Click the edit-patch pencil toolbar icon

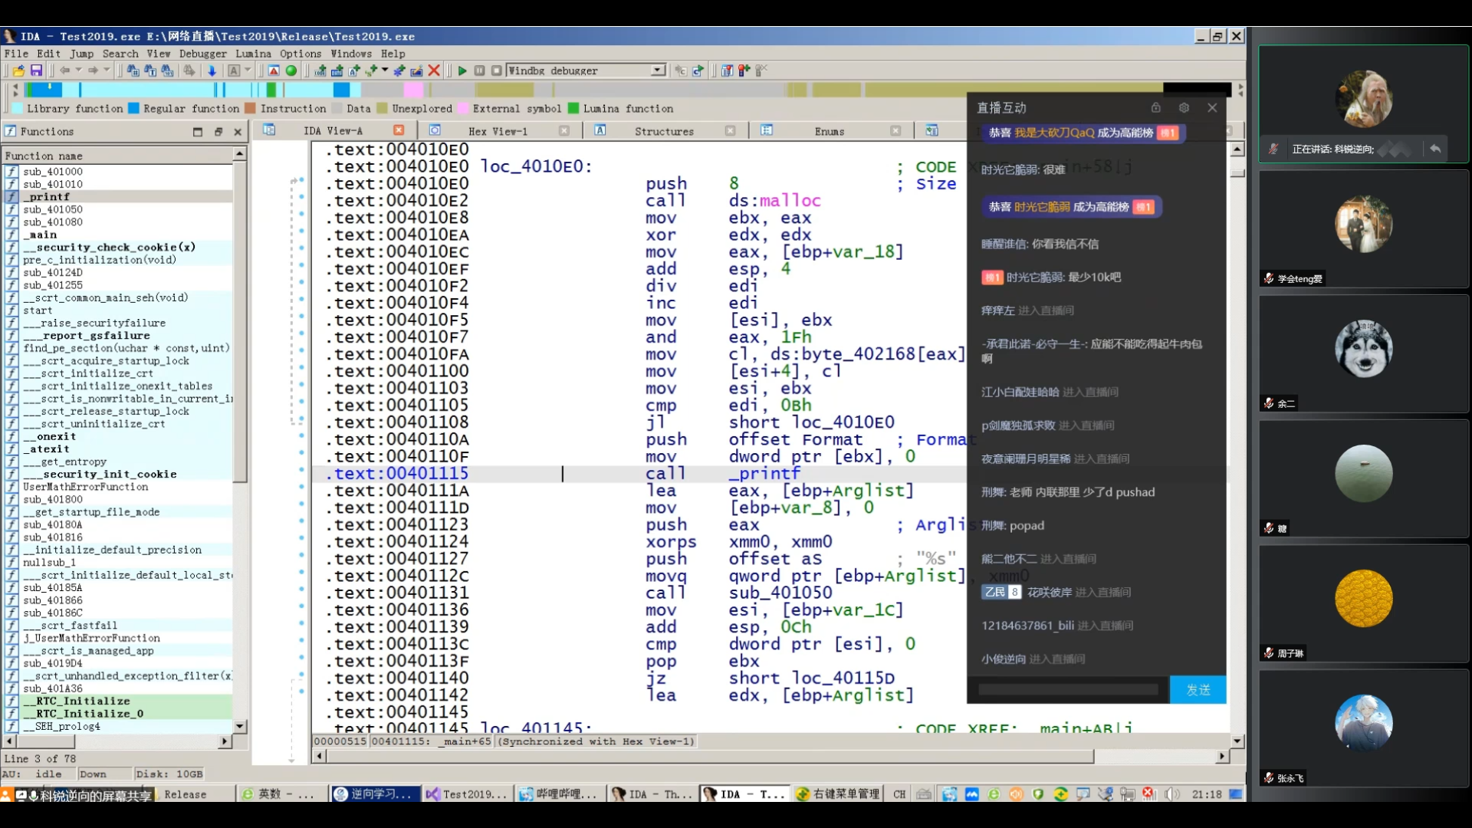click(416, 71)
